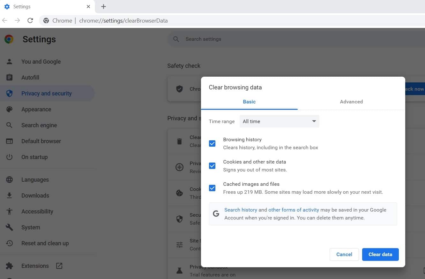Follow the other forms of activity link

pos(294,210)
